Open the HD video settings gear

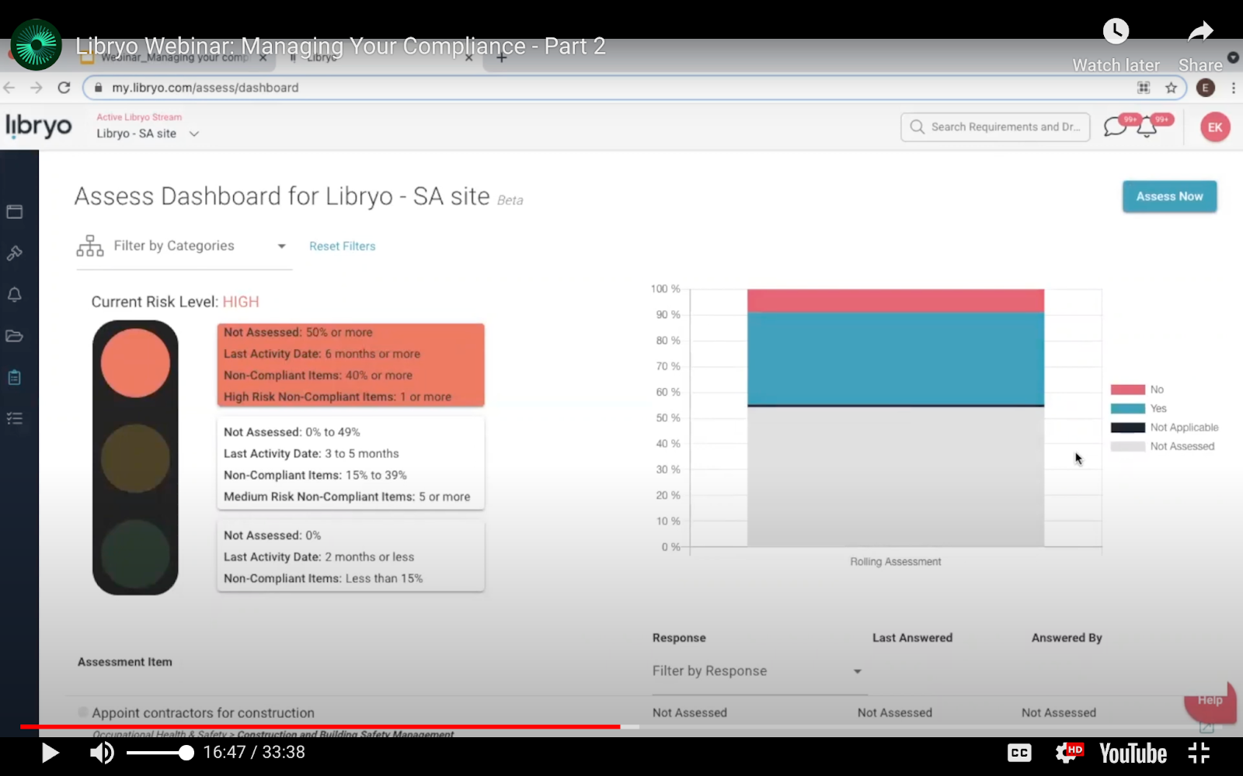pos(1068,752)
